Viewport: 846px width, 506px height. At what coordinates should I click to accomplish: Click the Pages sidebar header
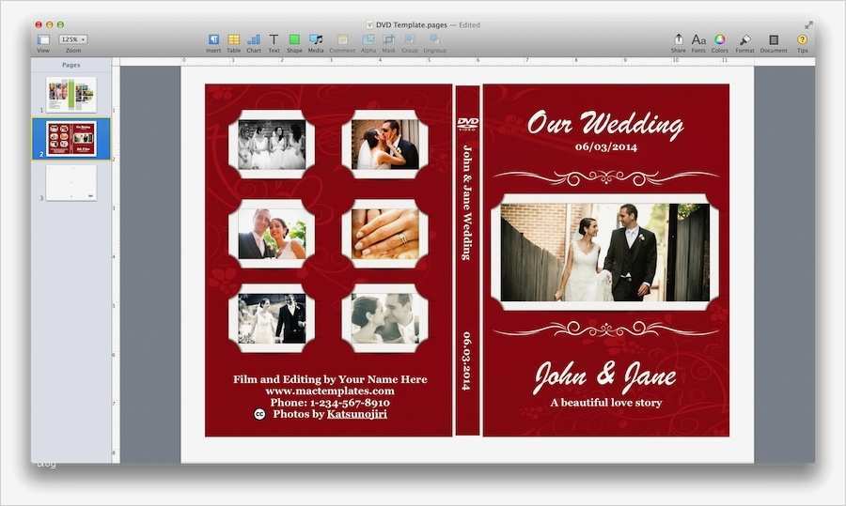(71, 65)
